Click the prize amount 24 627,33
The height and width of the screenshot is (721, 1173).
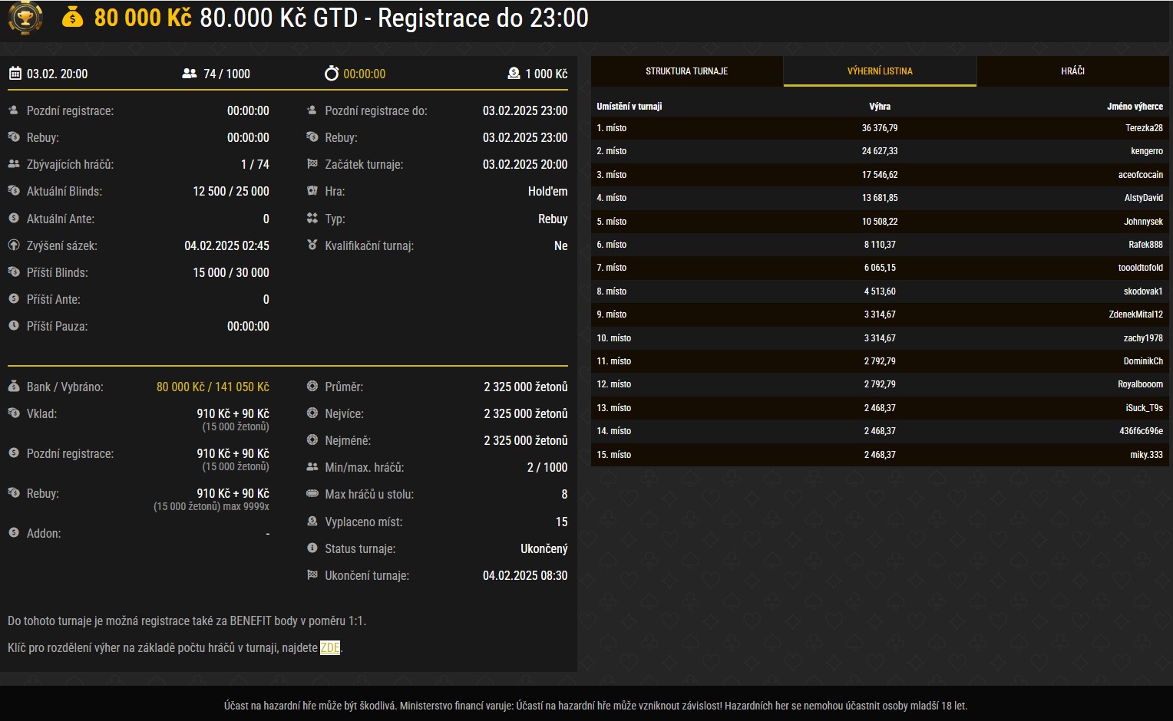point(880,151)
